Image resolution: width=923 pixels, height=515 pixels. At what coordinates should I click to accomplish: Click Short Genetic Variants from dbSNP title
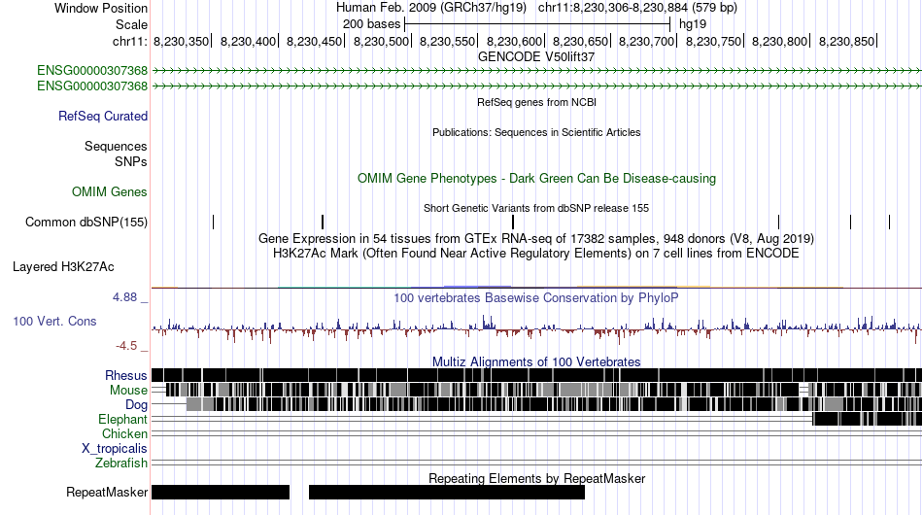click(x=536, y=208)
